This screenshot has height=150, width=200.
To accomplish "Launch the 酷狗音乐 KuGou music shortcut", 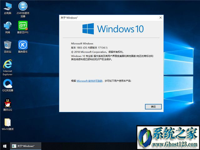I will pyautogui.click(x=23, y=47).
